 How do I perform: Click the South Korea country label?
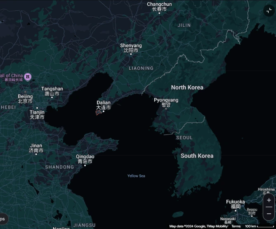[x=197, y=156]
